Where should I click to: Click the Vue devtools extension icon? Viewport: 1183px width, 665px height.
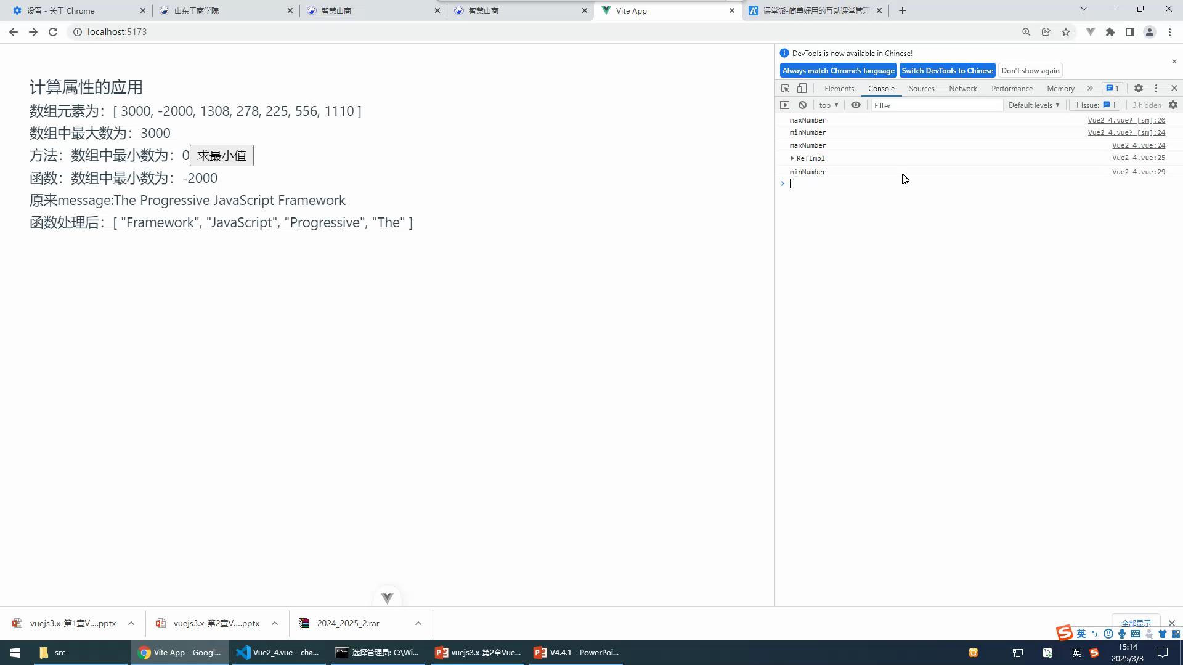point(1090,32)
